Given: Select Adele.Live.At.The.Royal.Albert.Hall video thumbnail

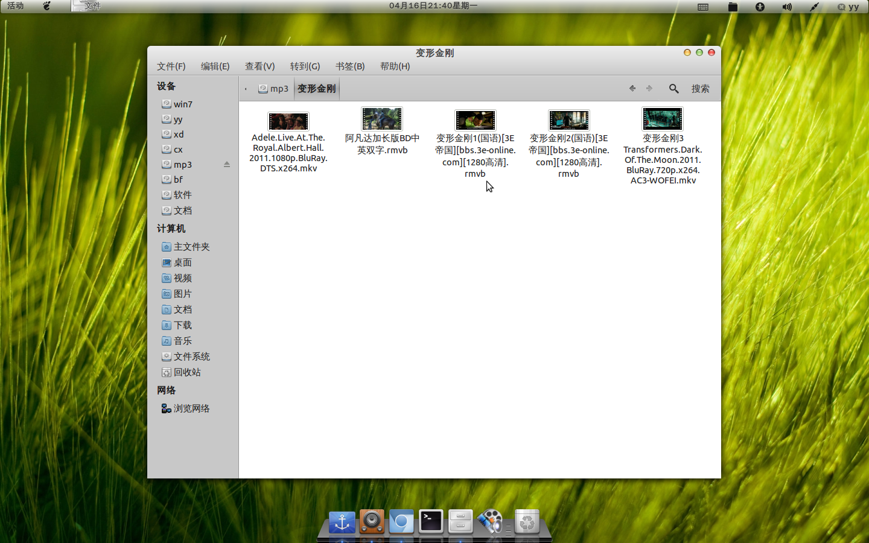Looking at the screenshot, I should 288,121.
